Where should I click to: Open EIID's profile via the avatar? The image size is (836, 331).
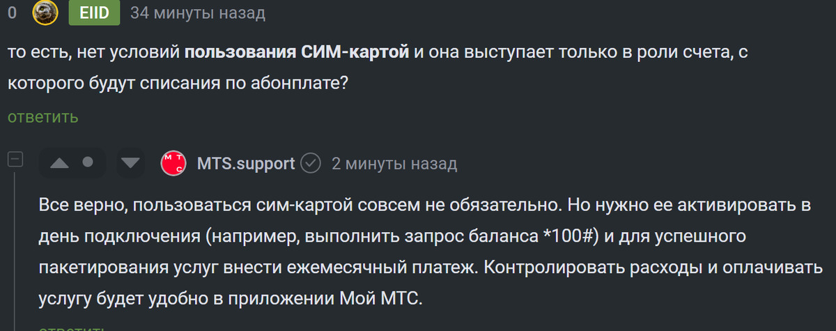[x=44, y=13]
